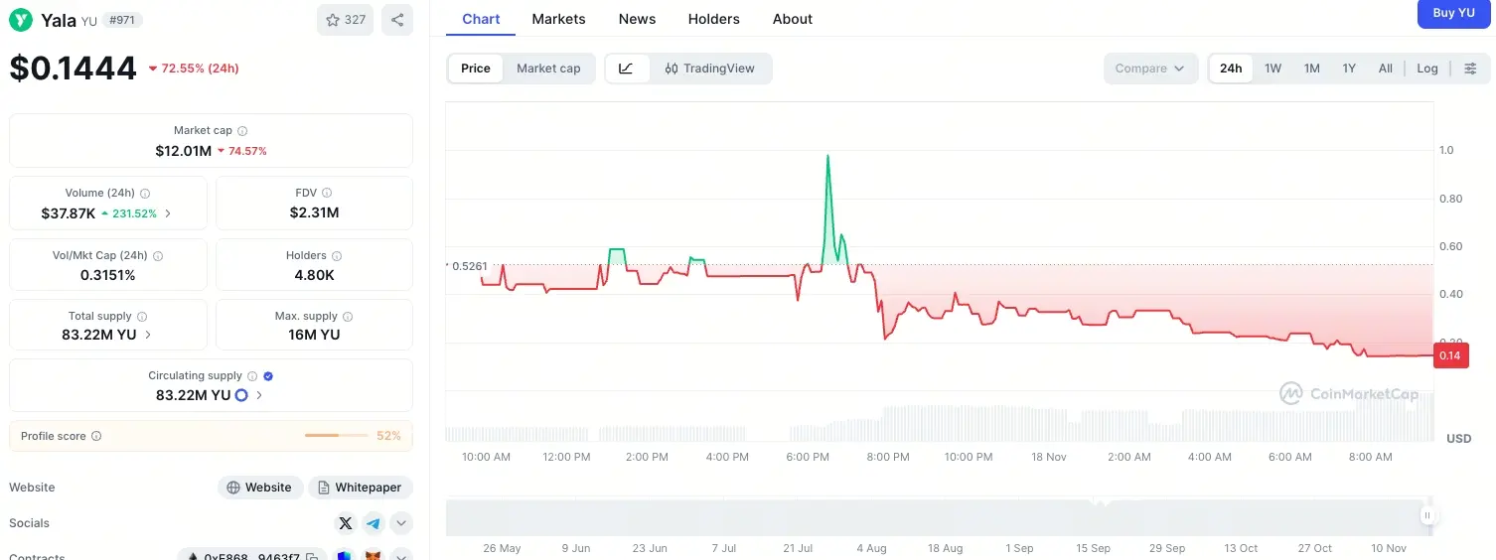Click the 0.14 current price label
The height and width of the screenshot is (560, 1496).
(x=1450, y=355)
